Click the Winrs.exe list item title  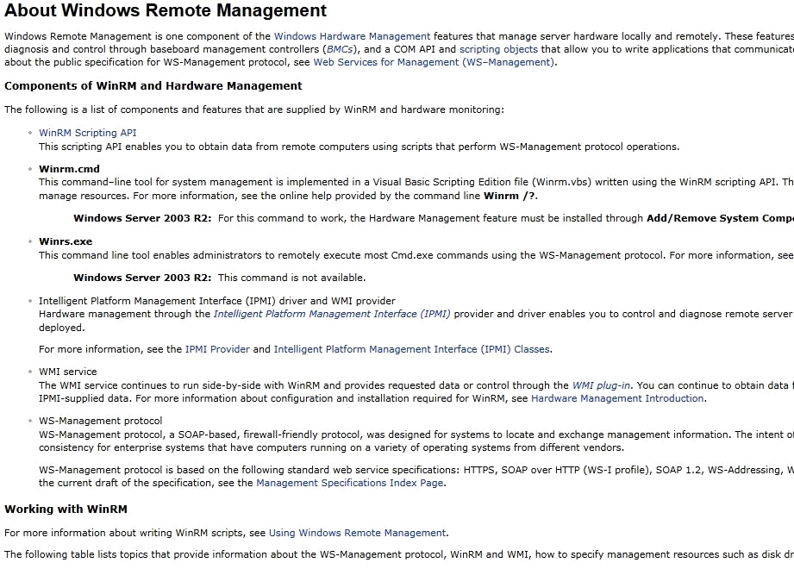66,241
